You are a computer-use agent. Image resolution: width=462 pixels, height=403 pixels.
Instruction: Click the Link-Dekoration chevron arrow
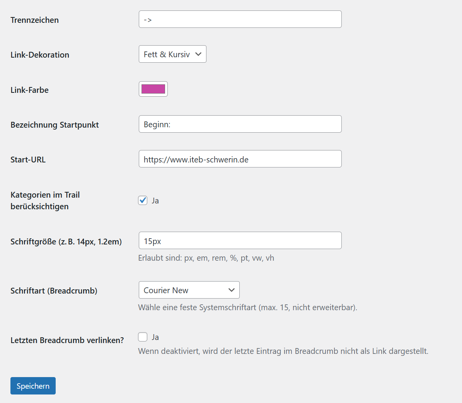pos(198,54)
